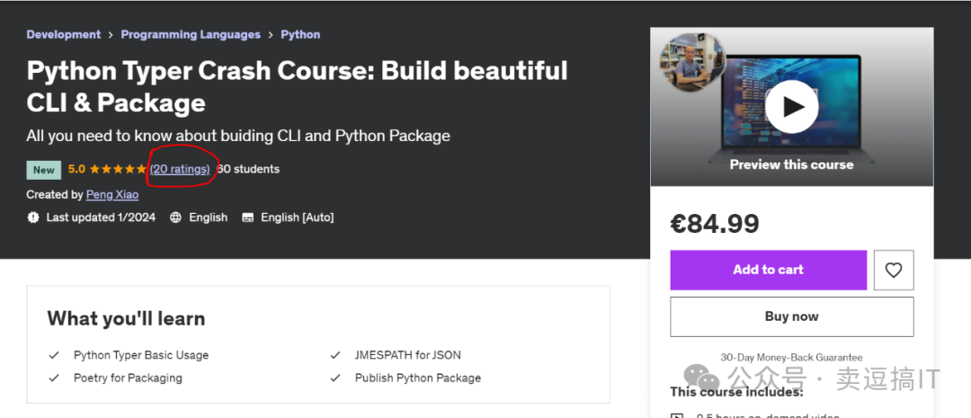
Task: Play the course preview video
Action: (791, 106)
